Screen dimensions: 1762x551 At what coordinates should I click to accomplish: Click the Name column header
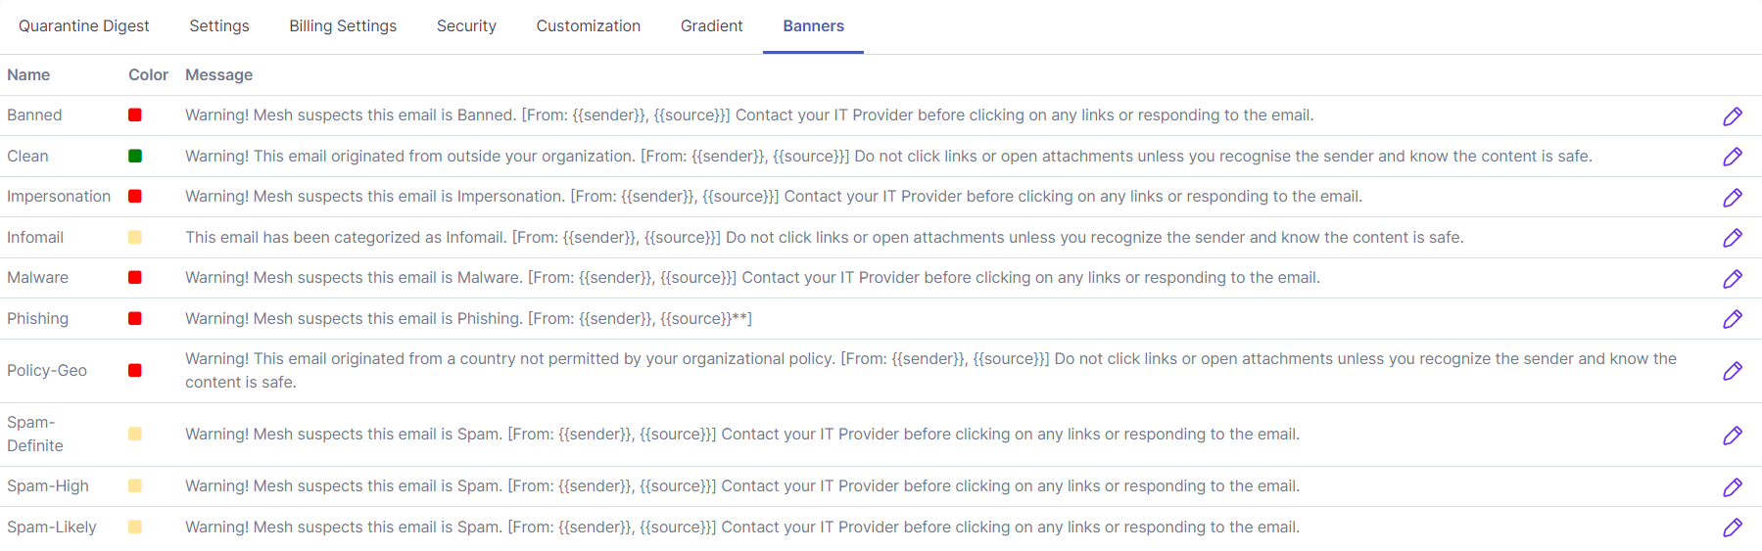tap(28, 75)
